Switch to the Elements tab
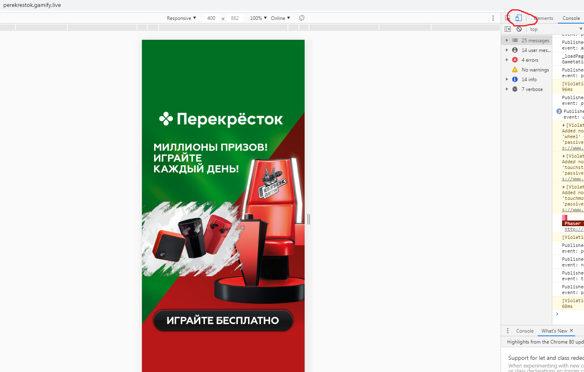Screen dimensions: 584x372 tap(543, 18)
